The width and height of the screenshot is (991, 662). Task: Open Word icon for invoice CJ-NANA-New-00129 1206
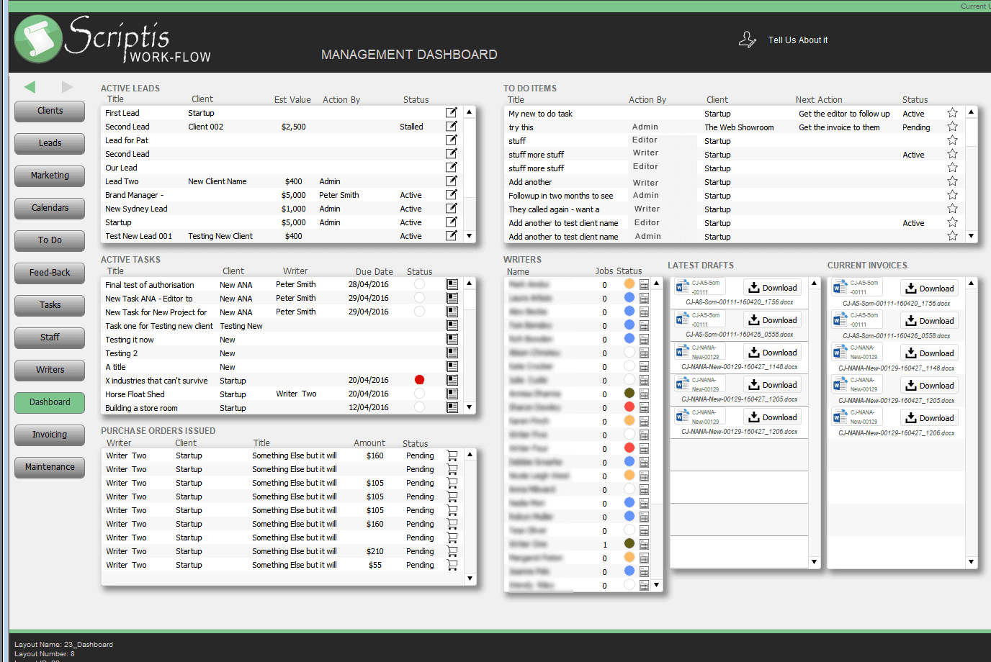pyautogui.click(x=840, y=417)
